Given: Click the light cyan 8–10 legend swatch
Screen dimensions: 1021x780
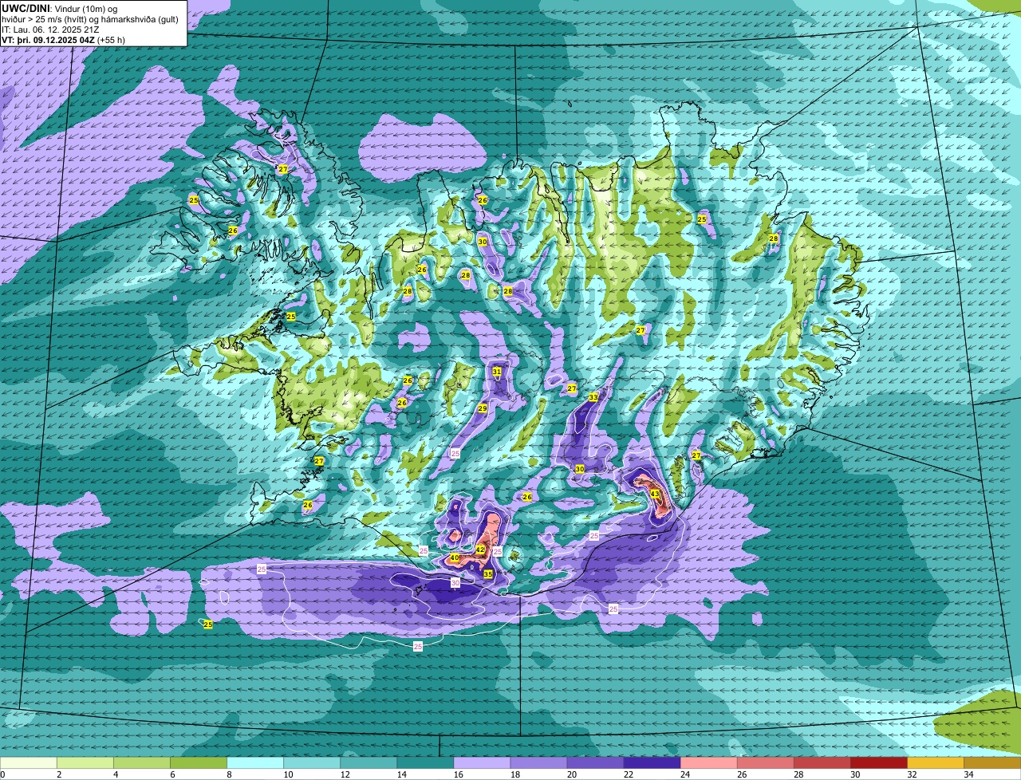Looking at the screenshot, I should click(255, 762).
